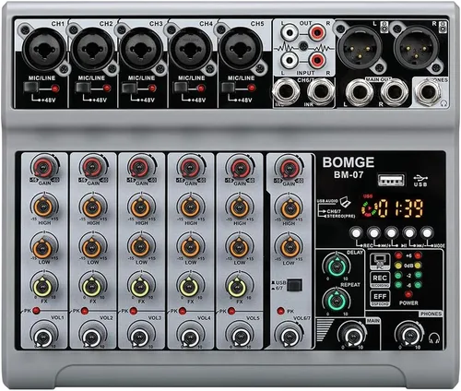Screen dimensions: 461x391
Task: Plug into the CH1 combo input jack
Action: pyautogui.click(x=44, y=49)
